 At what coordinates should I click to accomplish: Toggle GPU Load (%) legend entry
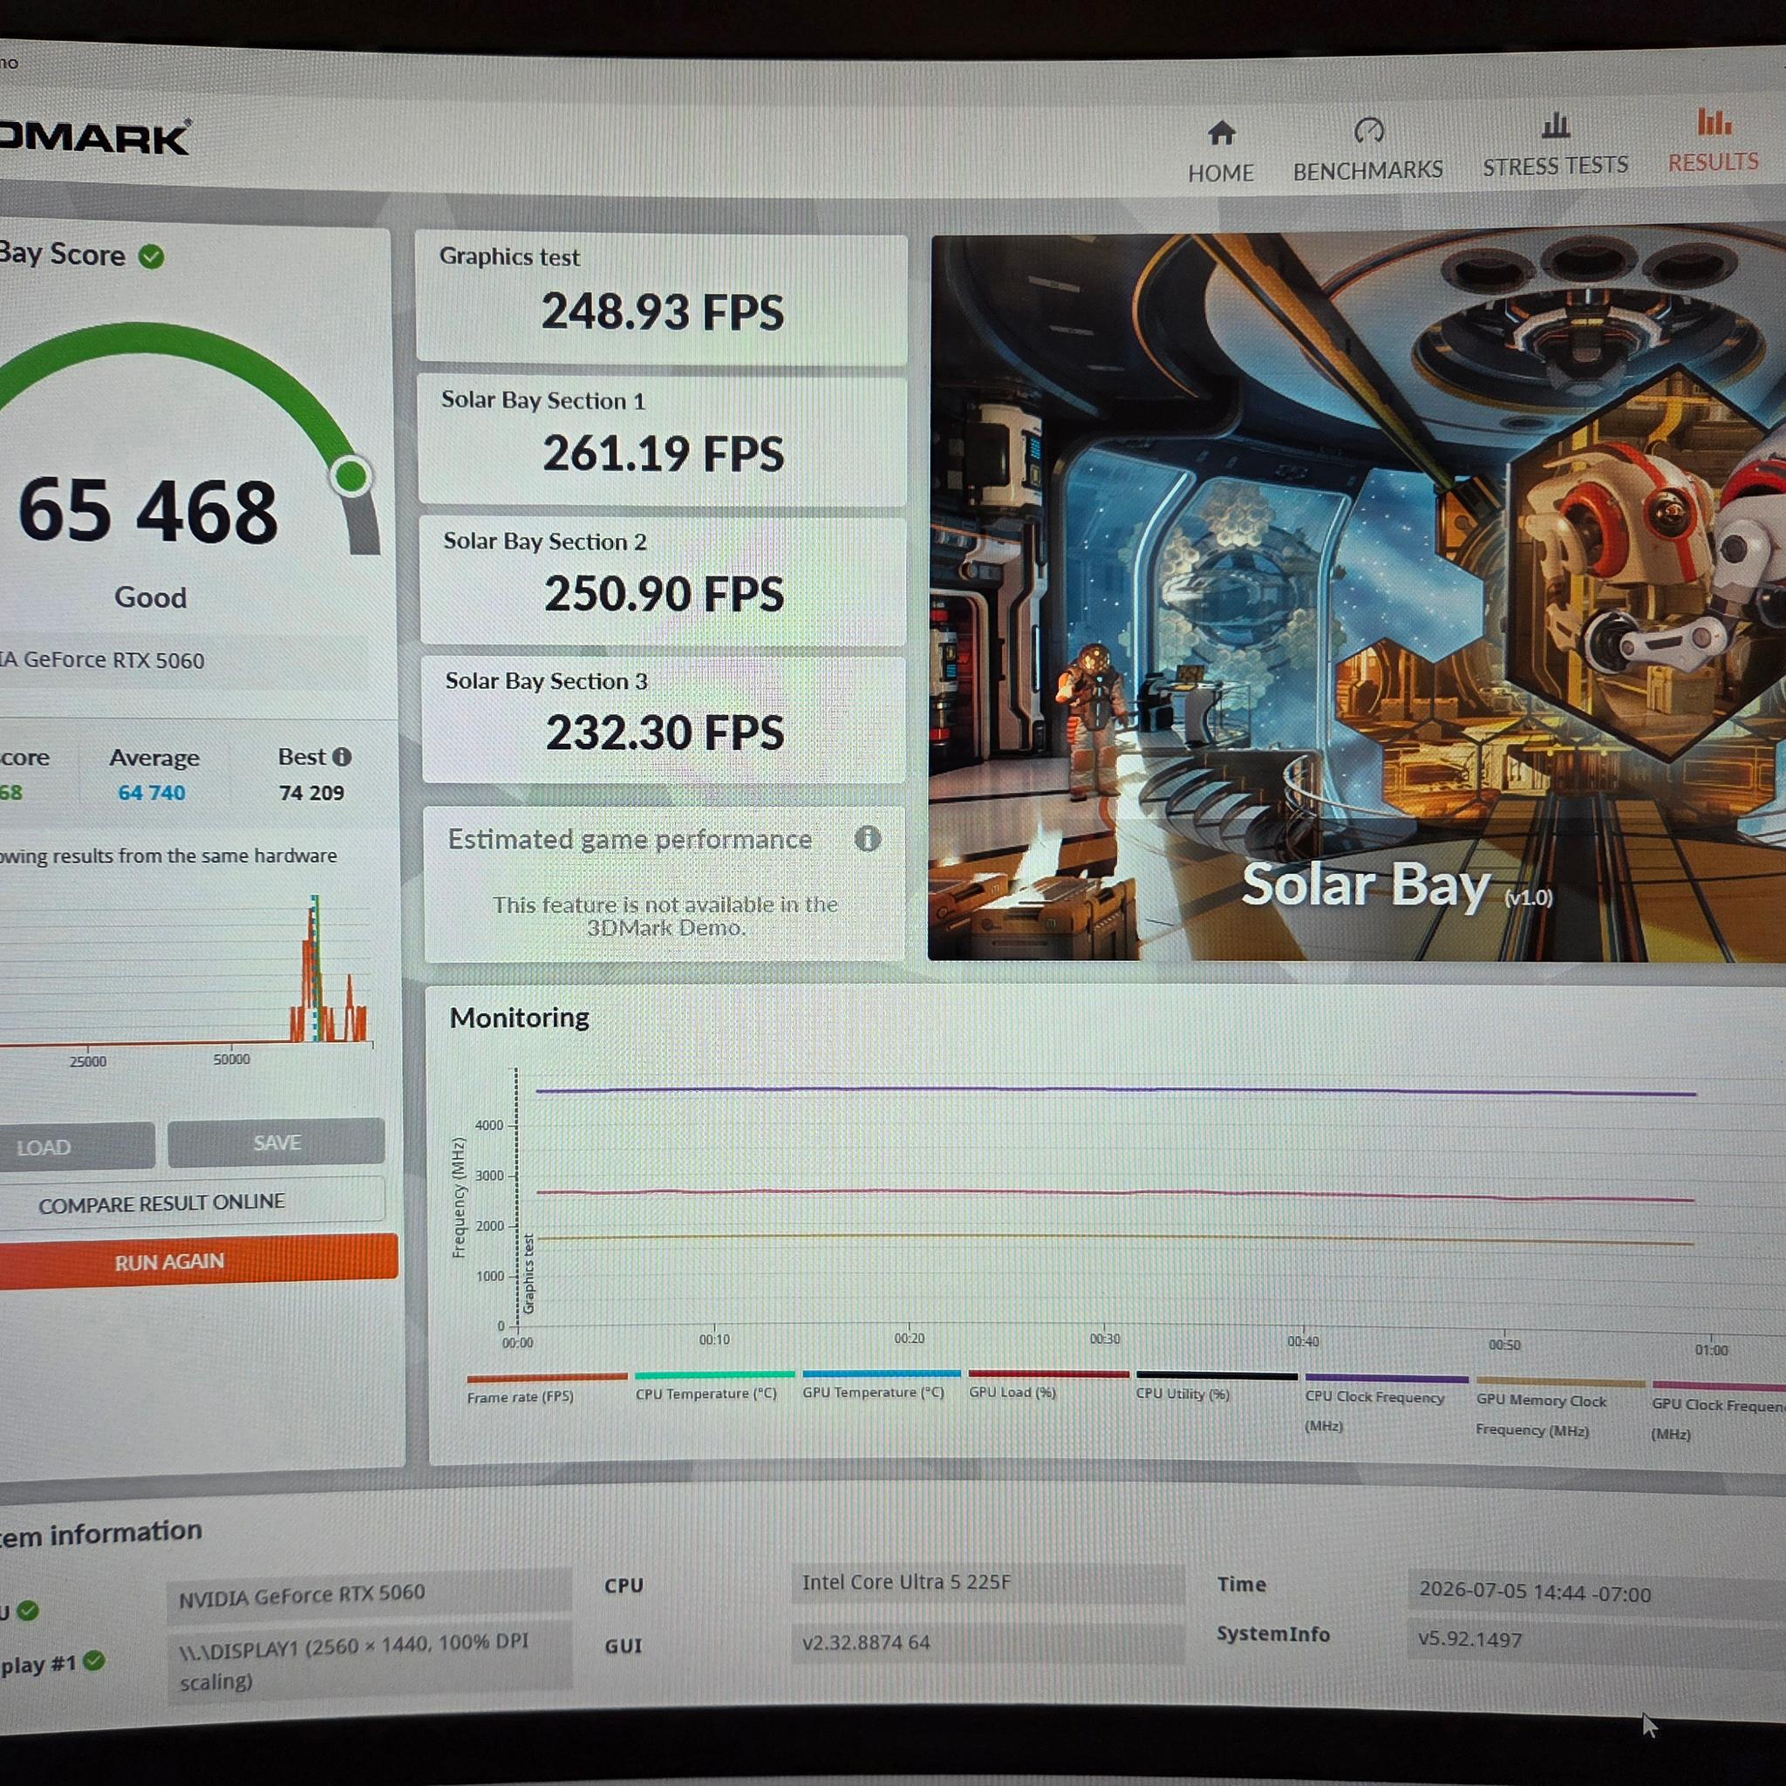tap(1049, 1385)
